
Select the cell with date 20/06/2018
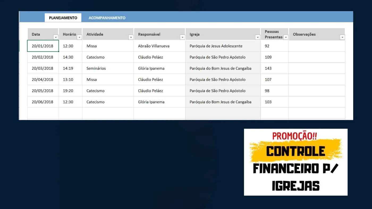coord(43,102)
